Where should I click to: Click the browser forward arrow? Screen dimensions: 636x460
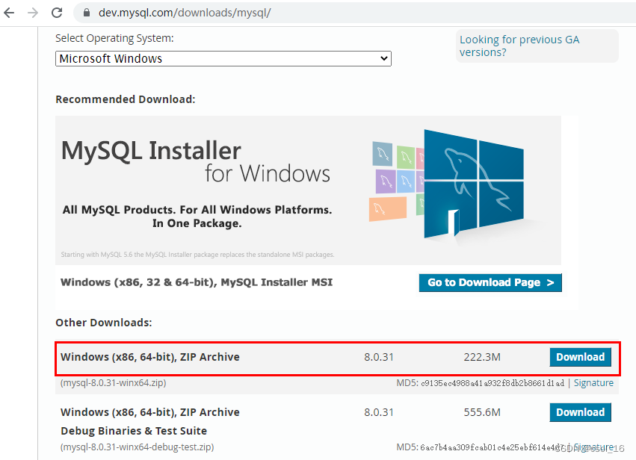click(33, 13)
